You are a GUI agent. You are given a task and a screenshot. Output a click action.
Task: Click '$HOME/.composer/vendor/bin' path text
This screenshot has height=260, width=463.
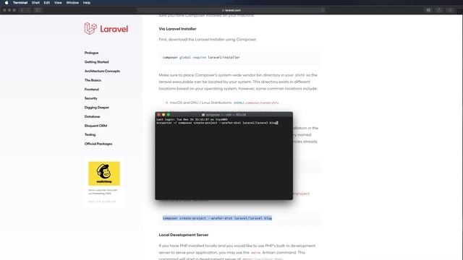pyautogui.click(x=256, y=103)
